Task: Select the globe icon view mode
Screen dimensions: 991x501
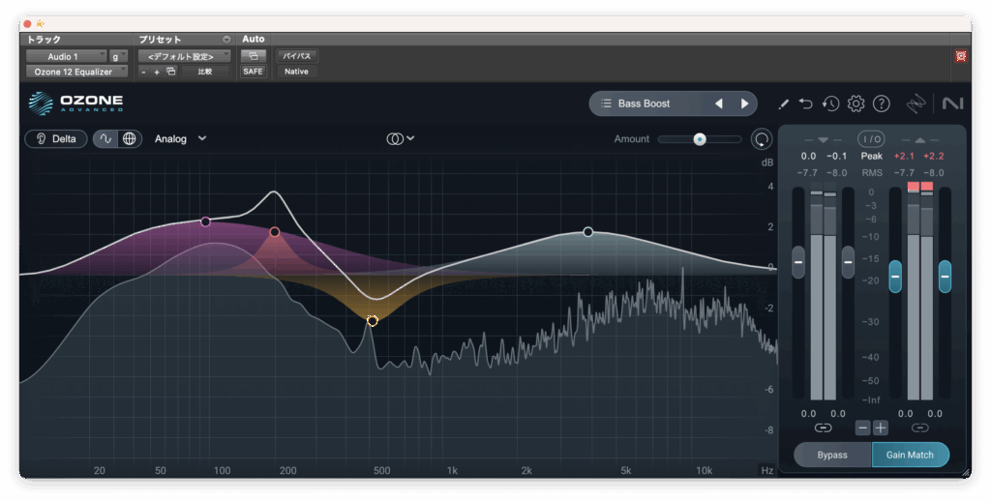Action: coord(129,138)
